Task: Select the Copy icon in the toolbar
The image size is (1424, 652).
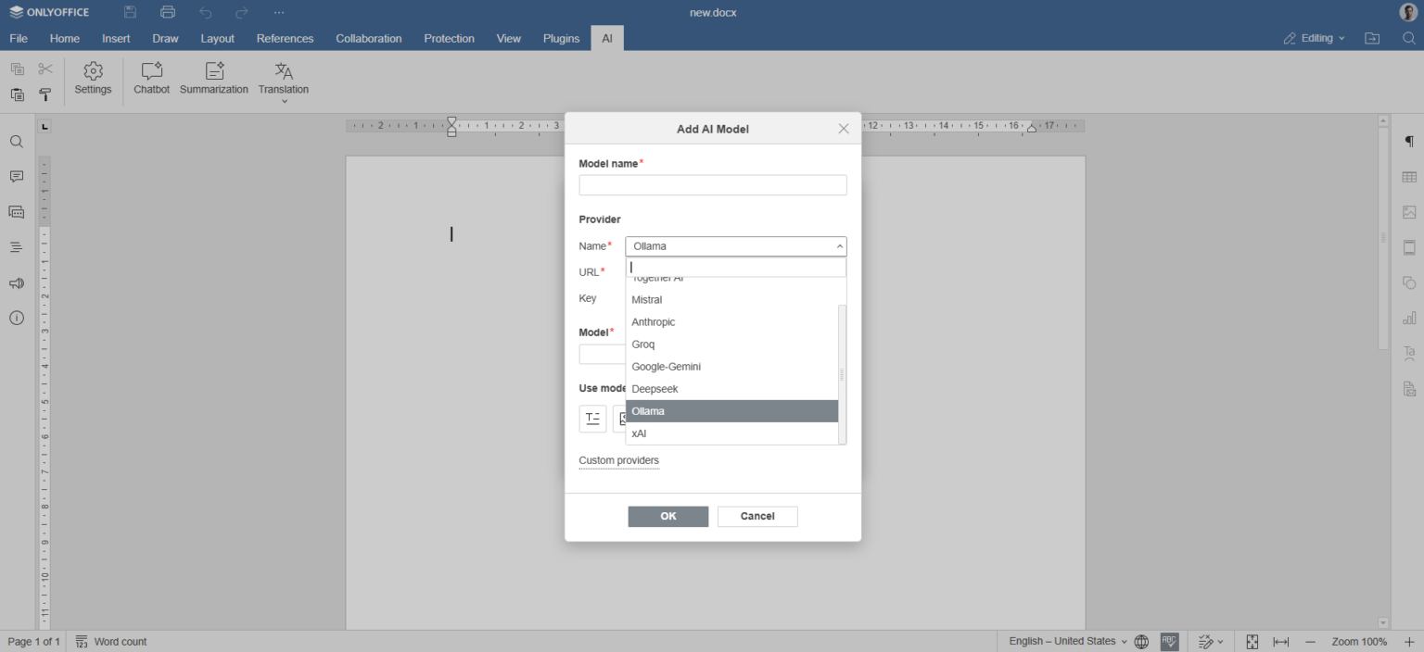Action: pyautogui.click(x=17, y=68)
